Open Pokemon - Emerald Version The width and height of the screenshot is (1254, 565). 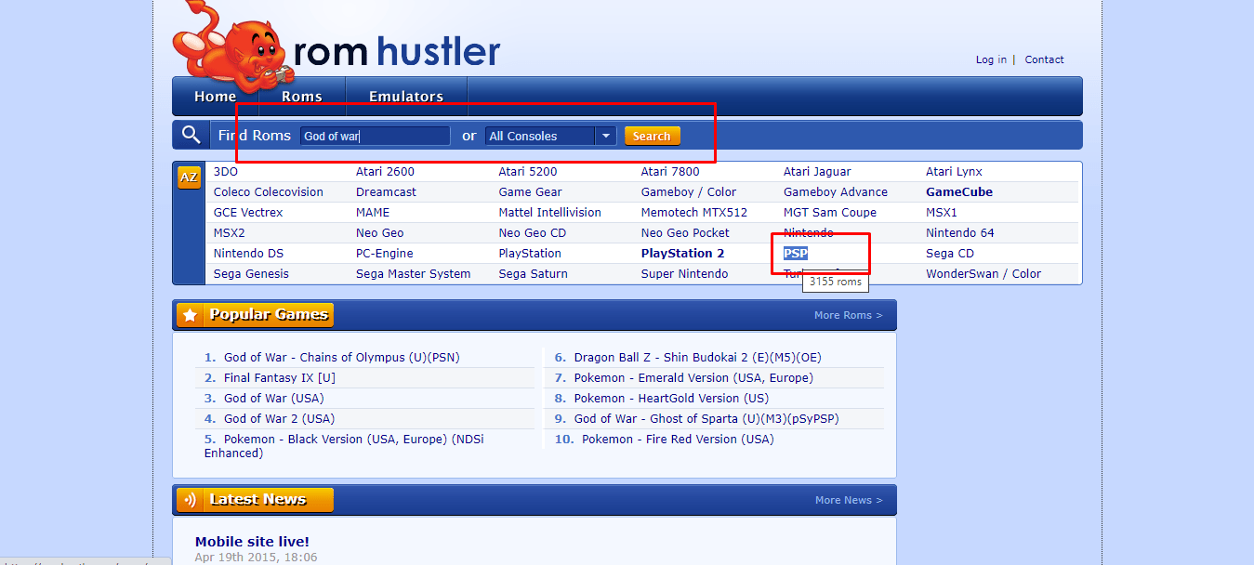pos(693,378)
